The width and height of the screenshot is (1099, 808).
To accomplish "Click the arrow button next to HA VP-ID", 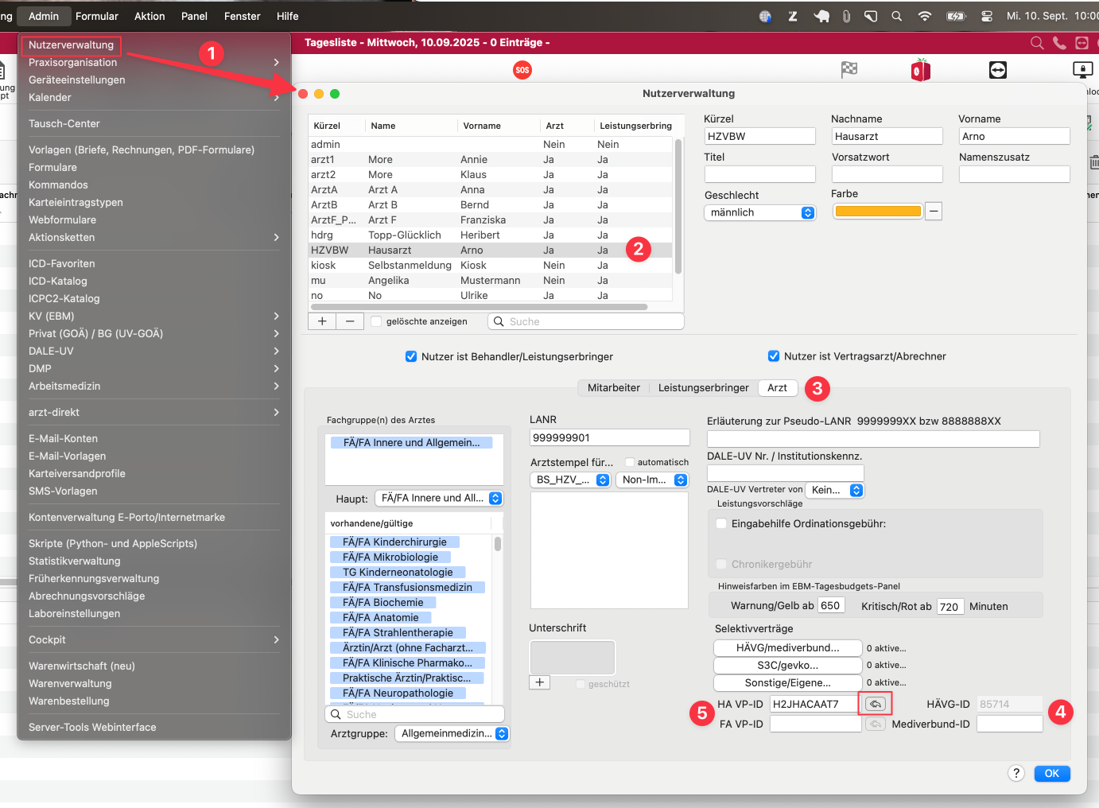I will 875,704.
